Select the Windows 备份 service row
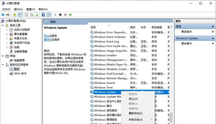The image size is (216, 124). click(x=106, y=106)
